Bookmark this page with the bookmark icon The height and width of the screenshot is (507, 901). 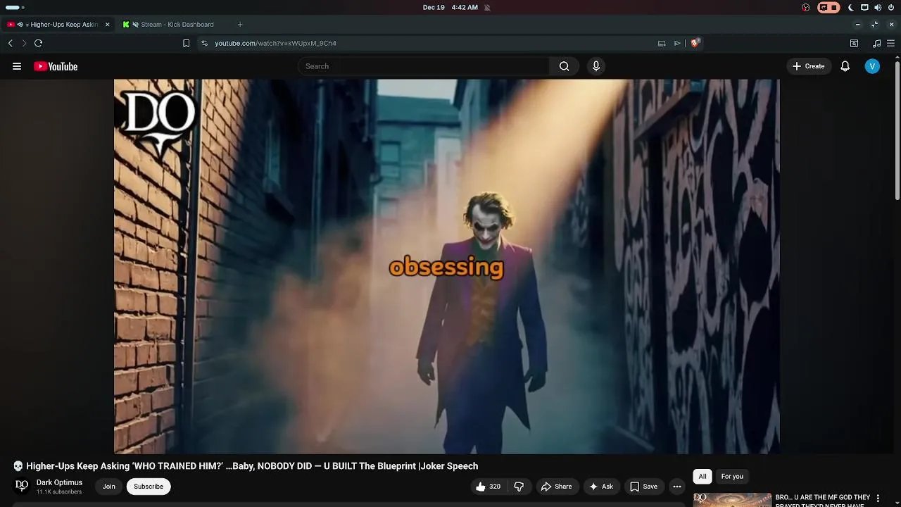186,43
